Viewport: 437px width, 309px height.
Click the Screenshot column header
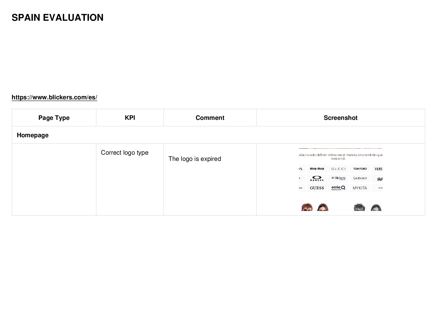pyautogui.click(x=340, y=118)
